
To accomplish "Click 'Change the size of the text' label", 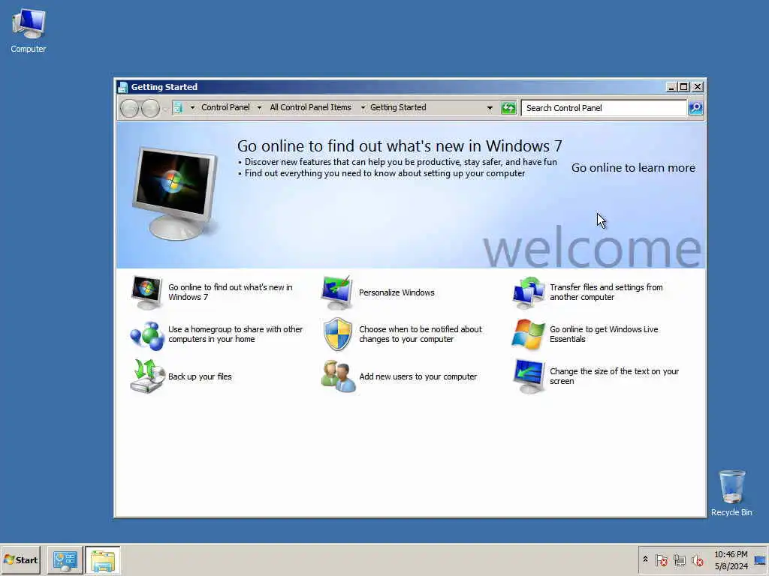I will 614,376.
